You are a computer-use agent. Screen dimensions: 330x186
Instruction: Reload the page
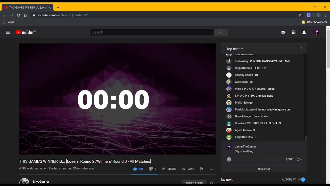click(x=19, y=15)
